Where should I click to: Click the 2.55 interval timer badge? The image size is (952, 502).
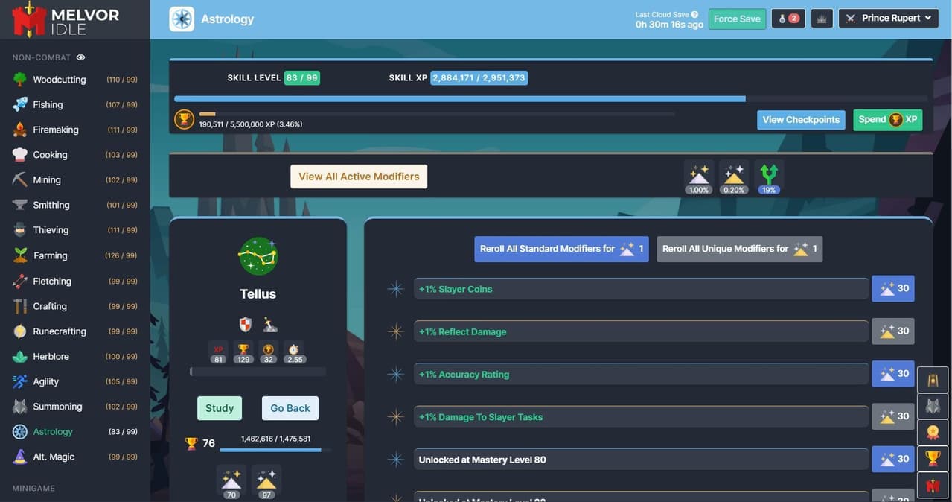point(295,352)
